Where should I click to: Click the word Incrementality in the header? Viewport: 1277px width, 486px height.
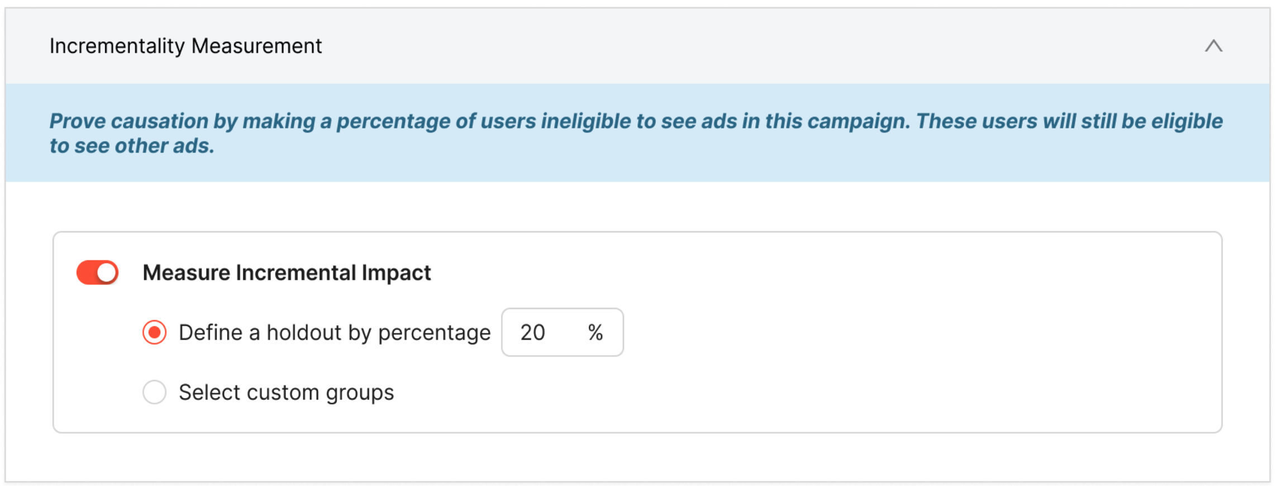(x=117, y=46)
